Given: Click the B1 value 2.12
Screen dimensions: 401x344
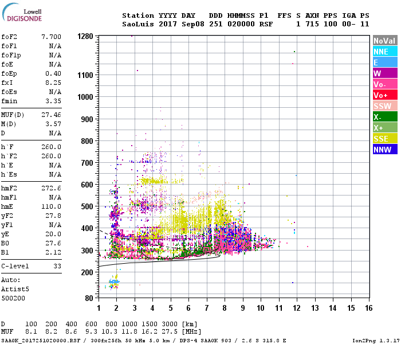Looking at the screenshot, I should coord(53,252).
